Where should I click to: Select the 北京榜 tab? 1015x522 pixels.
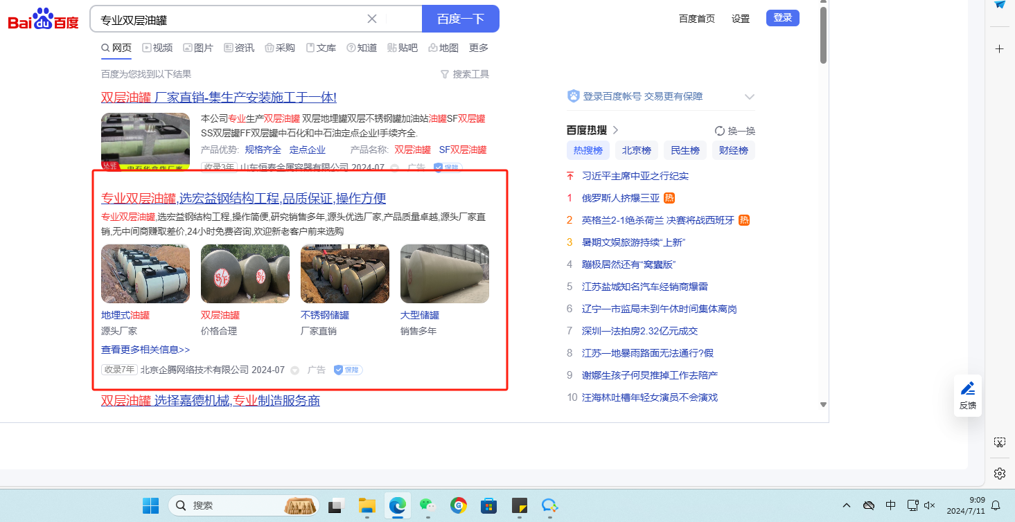point(637,150)
